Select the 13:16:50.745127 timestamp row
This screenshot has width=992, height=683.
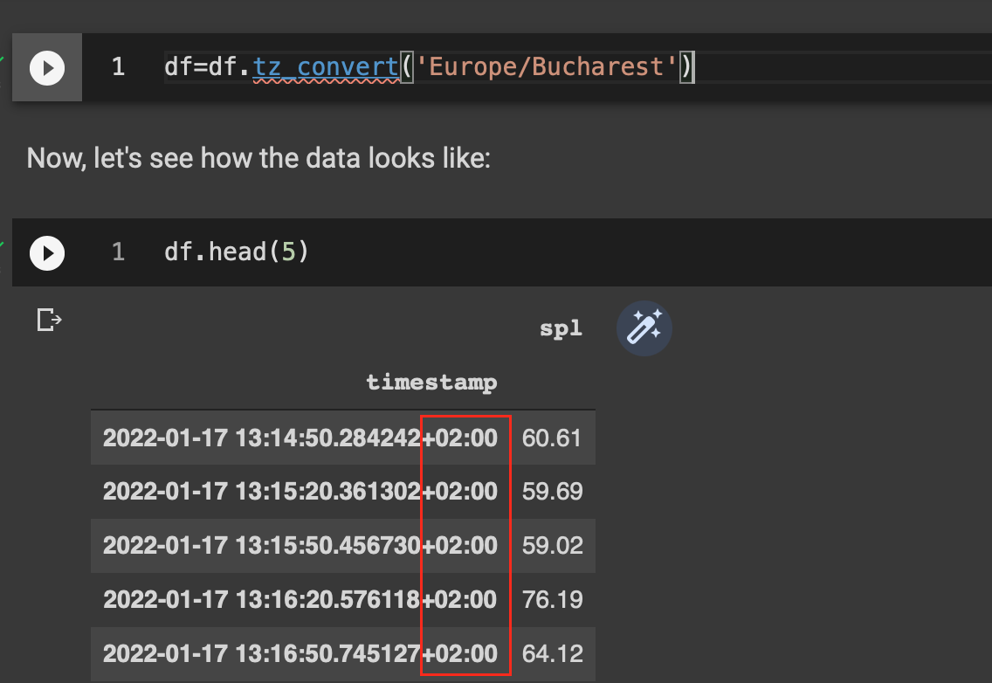click(x=300, y=653)
